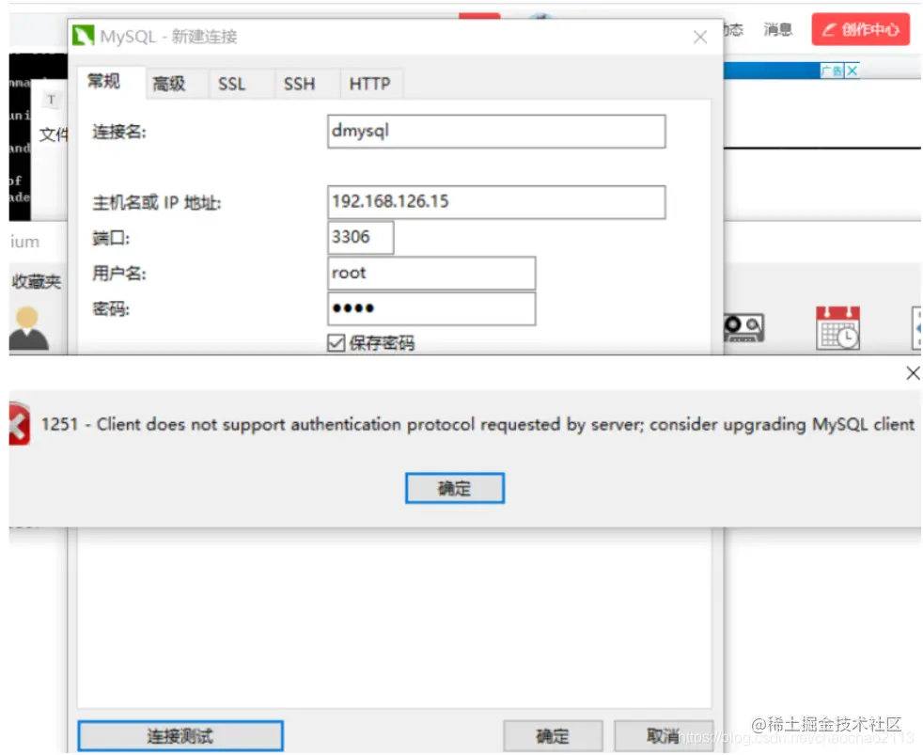Click the red 创作中心 button in the browser

(x=861, y=29)
